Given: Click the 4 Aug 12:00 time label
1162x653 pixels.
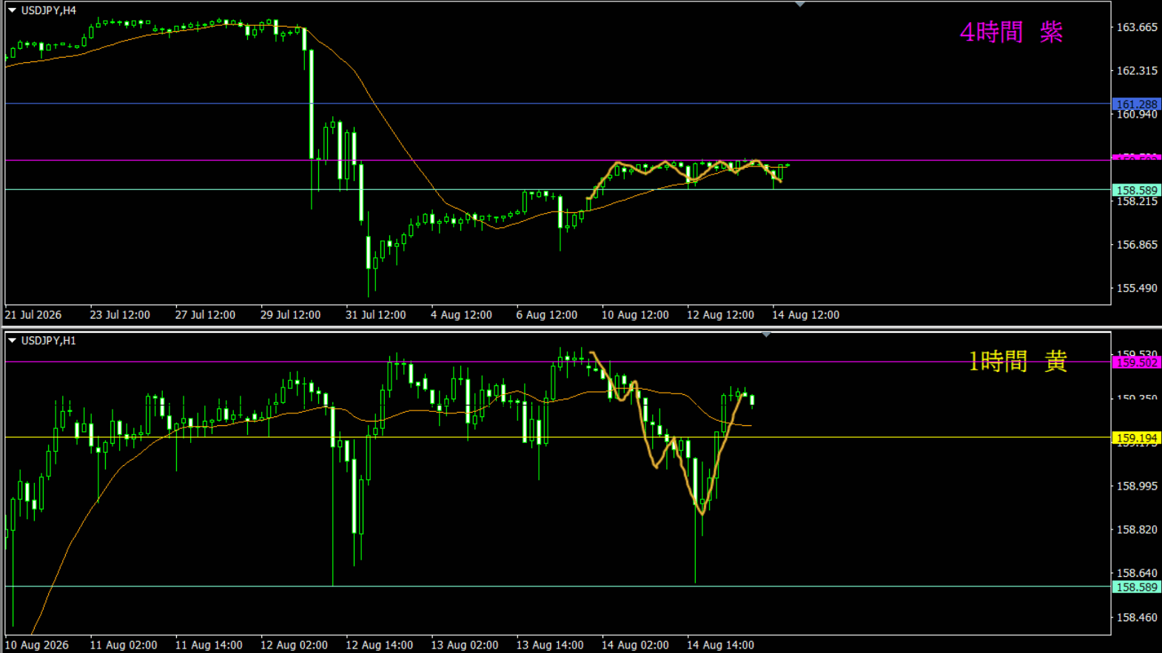Looking at the screenshot, I should (x=461, y=315).
